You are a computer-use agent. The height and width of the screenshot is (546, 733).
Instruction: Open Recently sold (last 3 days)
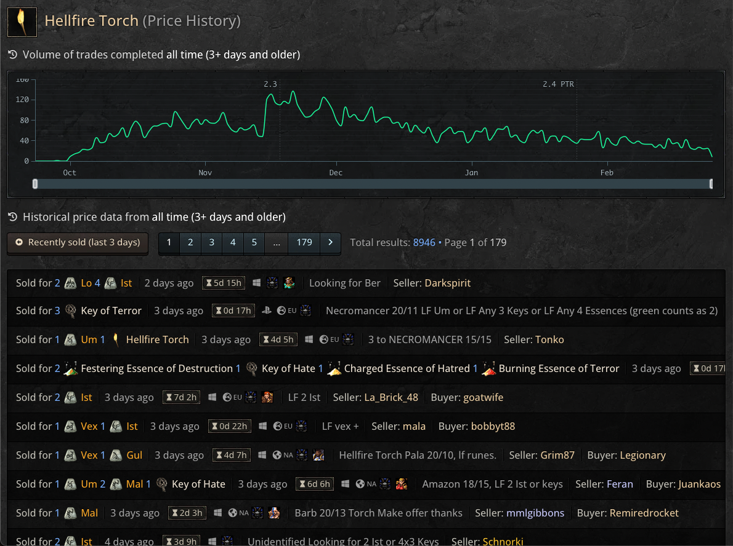tap(78, 243)
